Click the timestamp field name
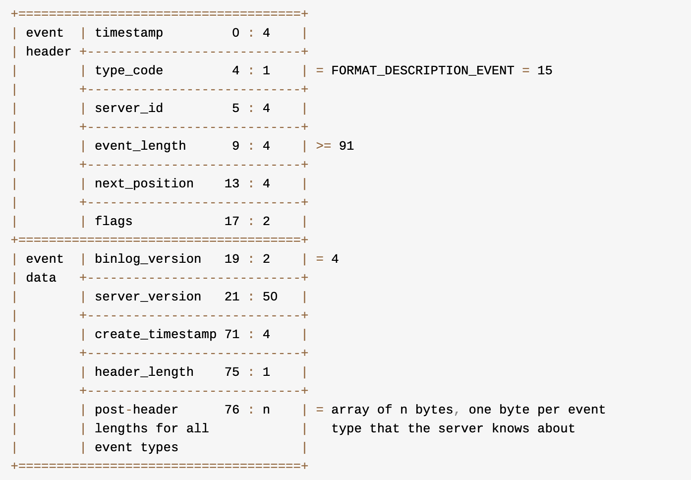Image resolution: width=691 pixels, height=480 pixels. pyautogui.click(x=129, y=33)
